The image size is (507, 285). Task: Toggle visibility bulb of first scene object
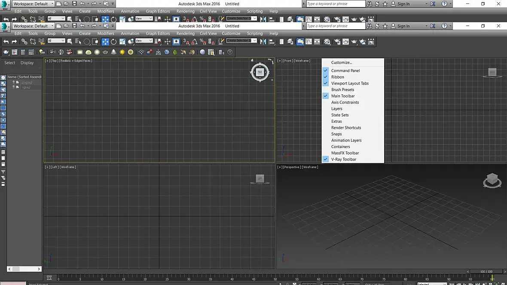point(13,82)
